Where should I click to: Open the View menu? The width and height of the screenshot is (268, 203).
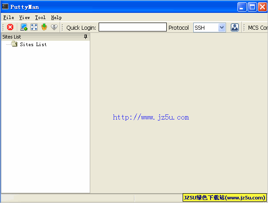coord(24,17)
